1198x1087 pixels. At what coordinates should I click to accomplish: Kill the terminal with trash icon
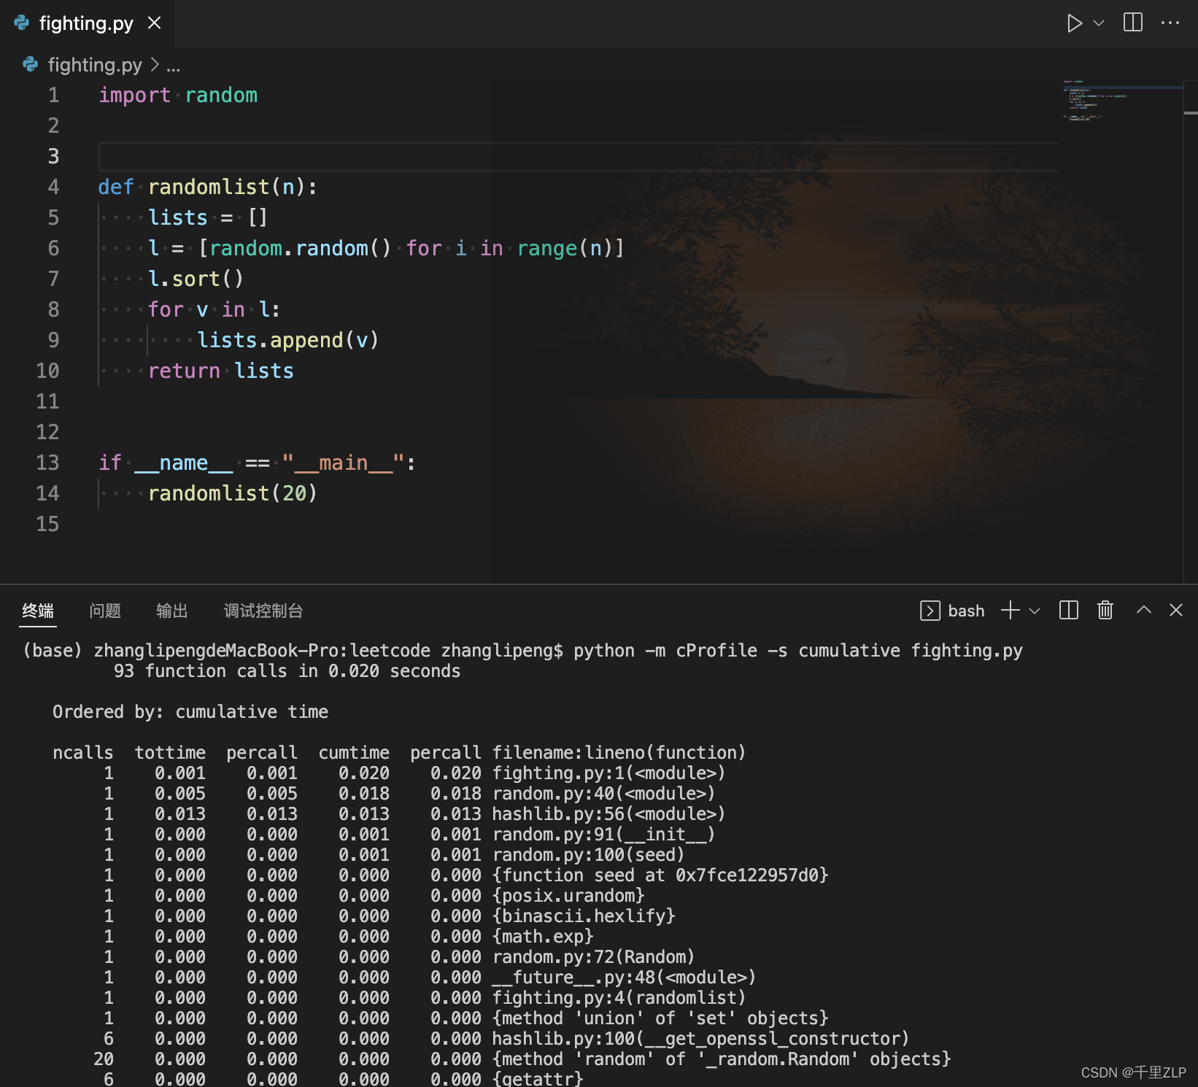click(x=1105, y=610)
